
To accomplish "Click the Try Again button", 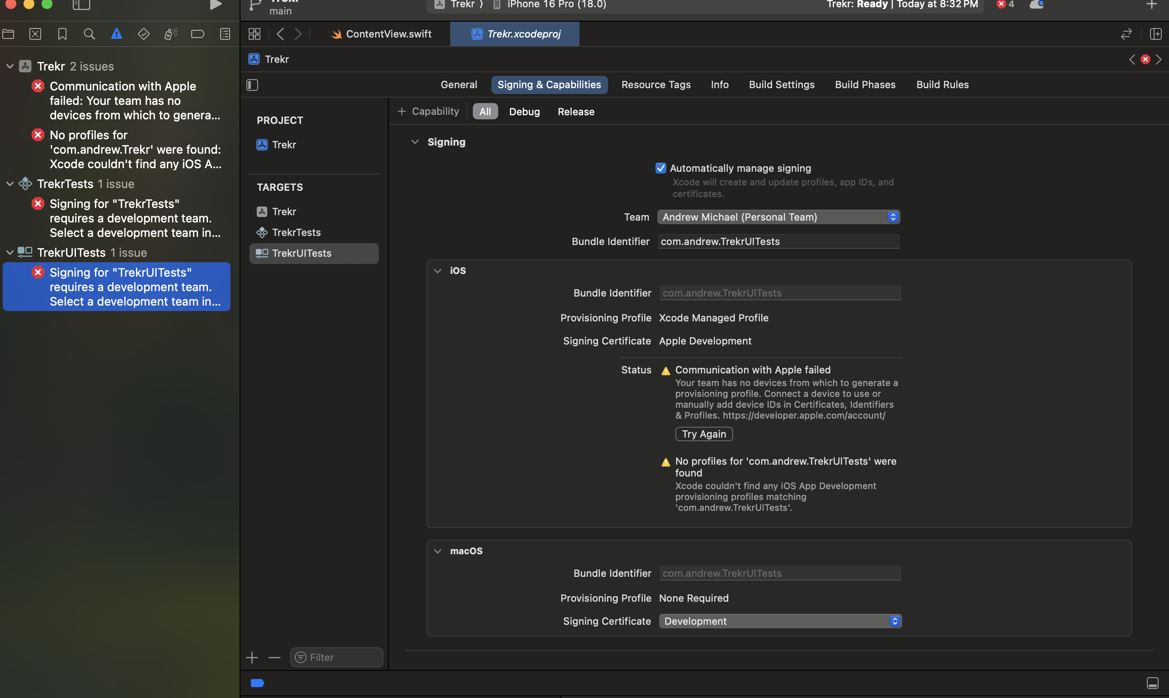I will (x=704, y=434).
